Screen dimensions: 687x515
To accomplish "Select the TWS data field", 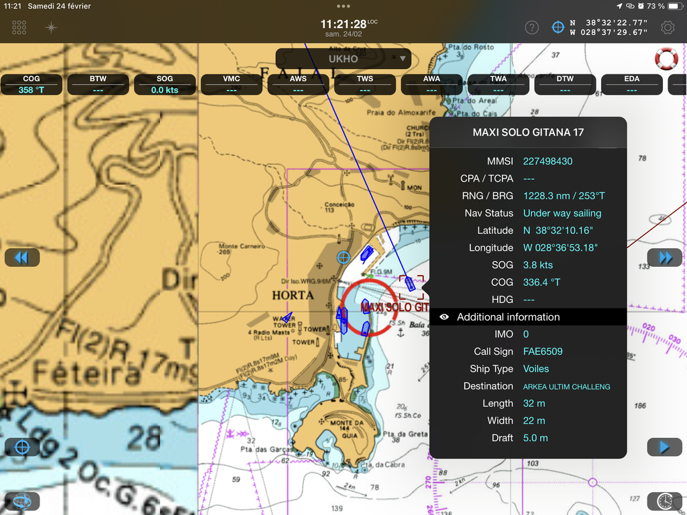I will (x=365, y=84).
